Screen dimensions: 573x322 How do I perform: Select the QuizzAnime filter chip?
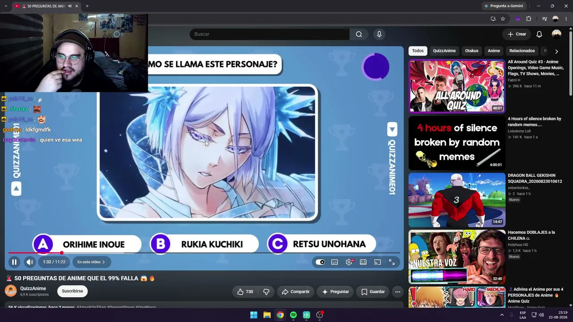(x=444, y=51)
